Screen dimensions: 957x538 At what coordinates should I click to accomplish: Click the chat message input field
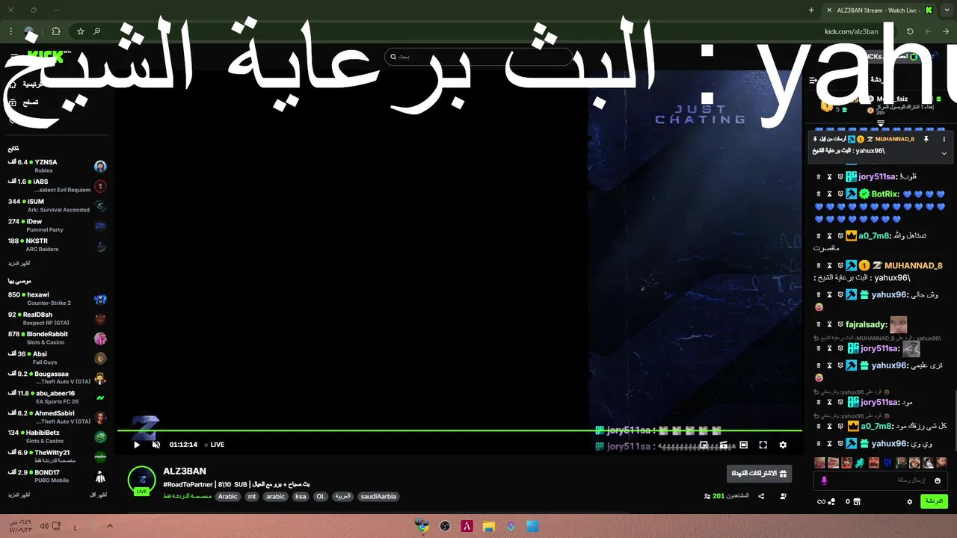pos(882,480)
